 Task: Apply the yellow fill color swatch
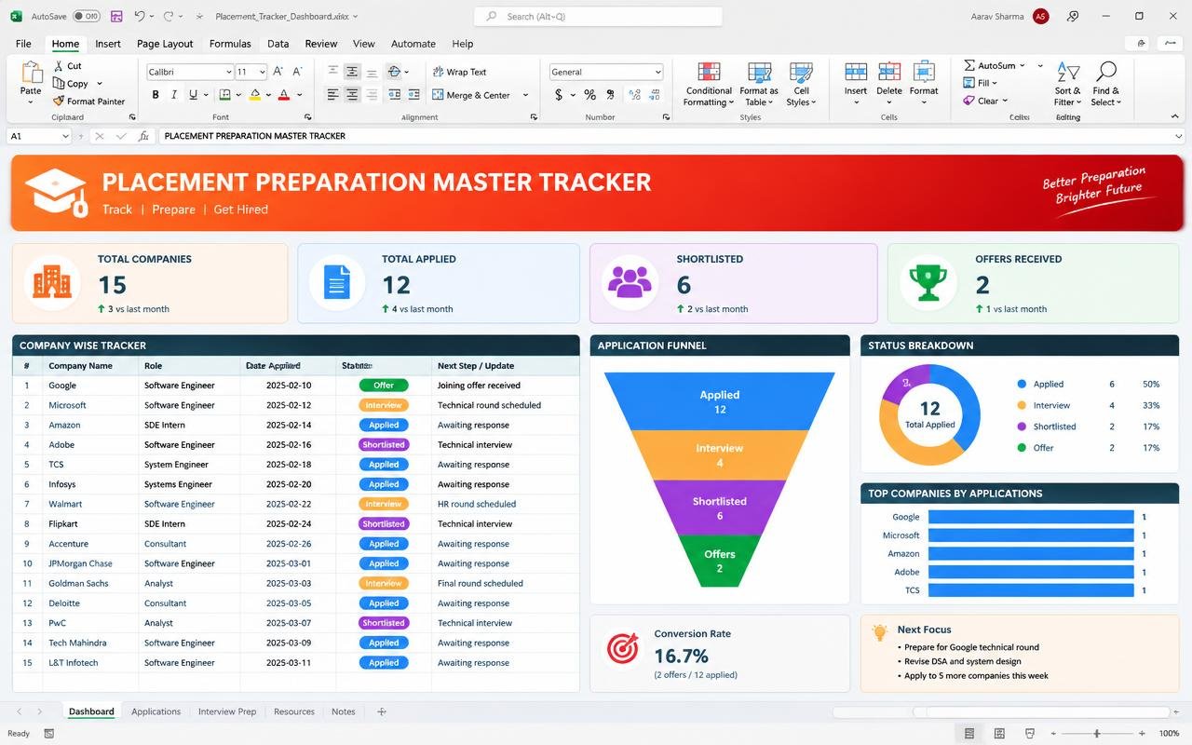coord(254,95)
